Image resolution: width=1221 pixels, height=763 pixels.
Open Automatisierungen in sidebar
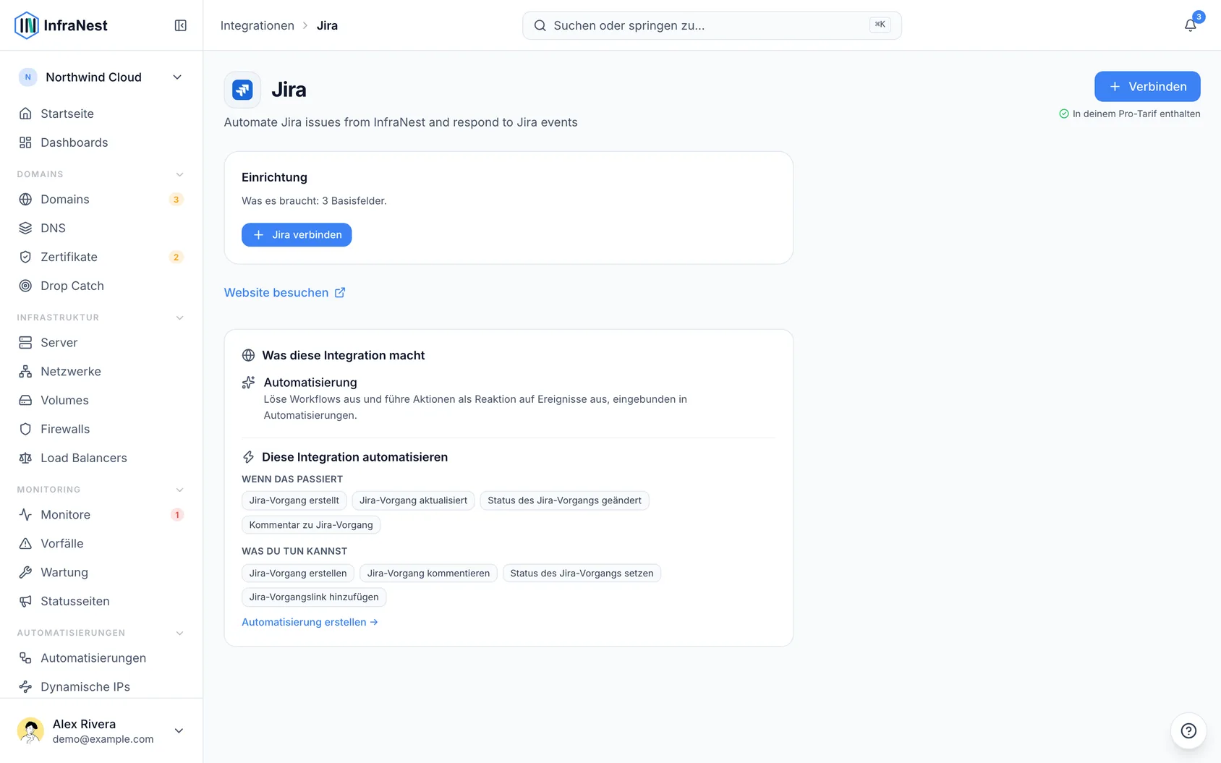101,657
